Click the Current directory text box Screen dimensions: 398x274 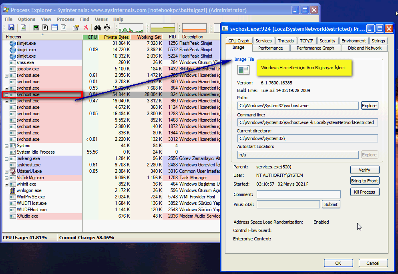[x=308, y=138]
